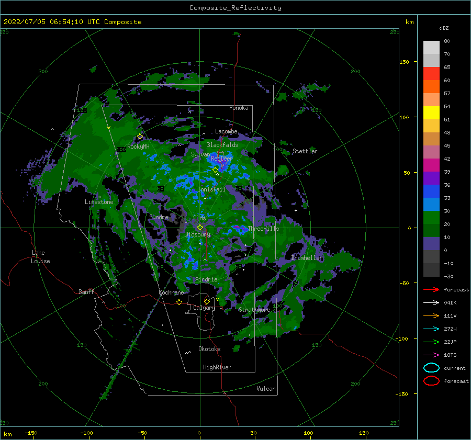Click the Vulcan town label
The height and width of the screenshot is (440, 471).
click(266, 389)
